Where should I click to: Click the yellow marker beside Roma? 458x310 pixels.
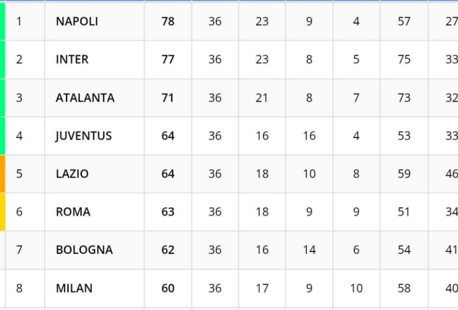click(x=3, y=211)
